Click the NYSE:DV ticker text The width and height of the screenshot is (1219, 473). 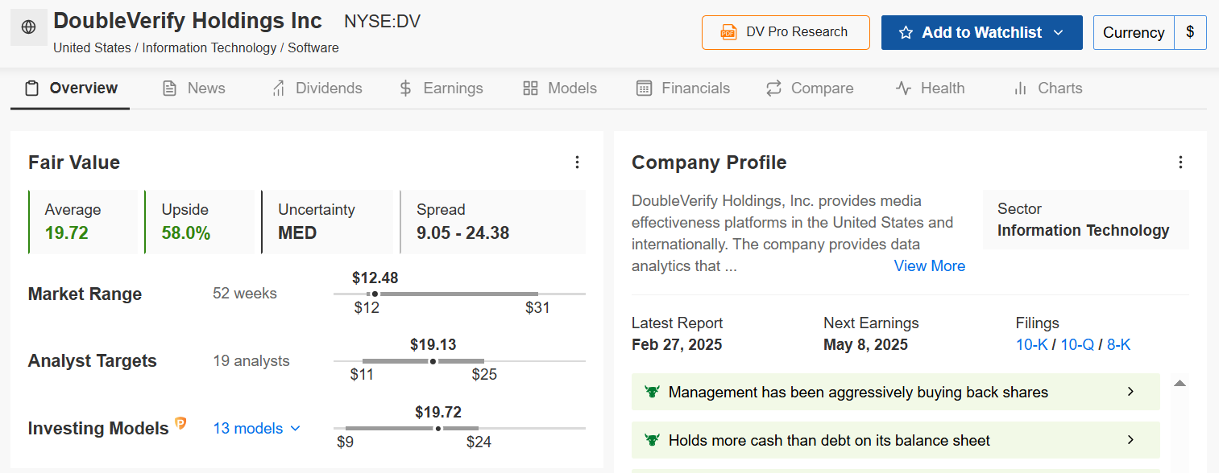coord(382,22)
